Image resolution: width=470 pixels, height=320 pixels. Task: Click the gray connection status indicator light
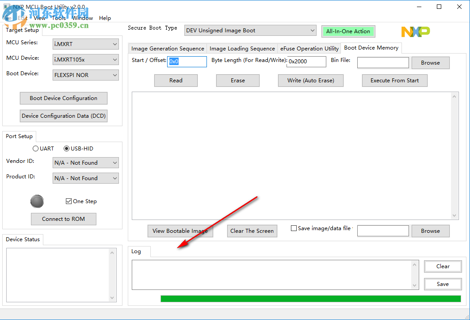click(37, 201)
